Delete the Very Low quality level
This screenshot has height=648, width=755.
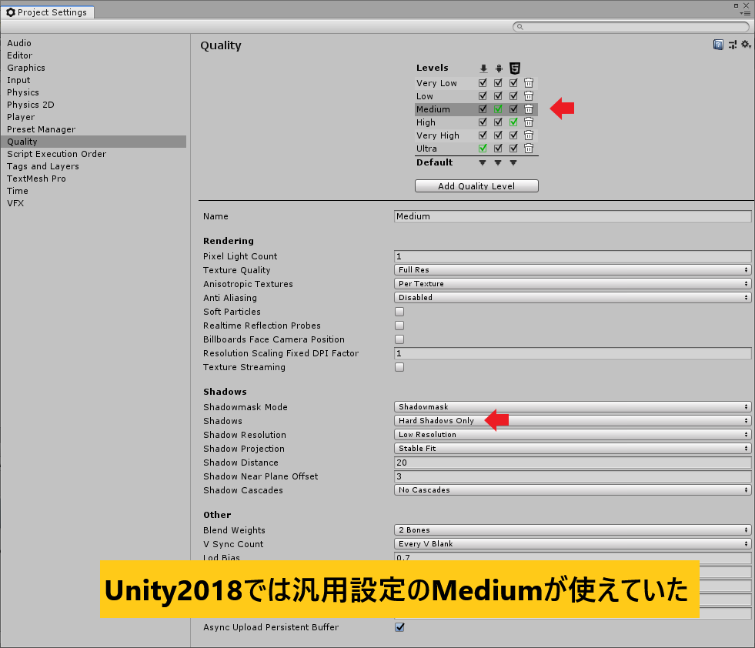(529, 83)
